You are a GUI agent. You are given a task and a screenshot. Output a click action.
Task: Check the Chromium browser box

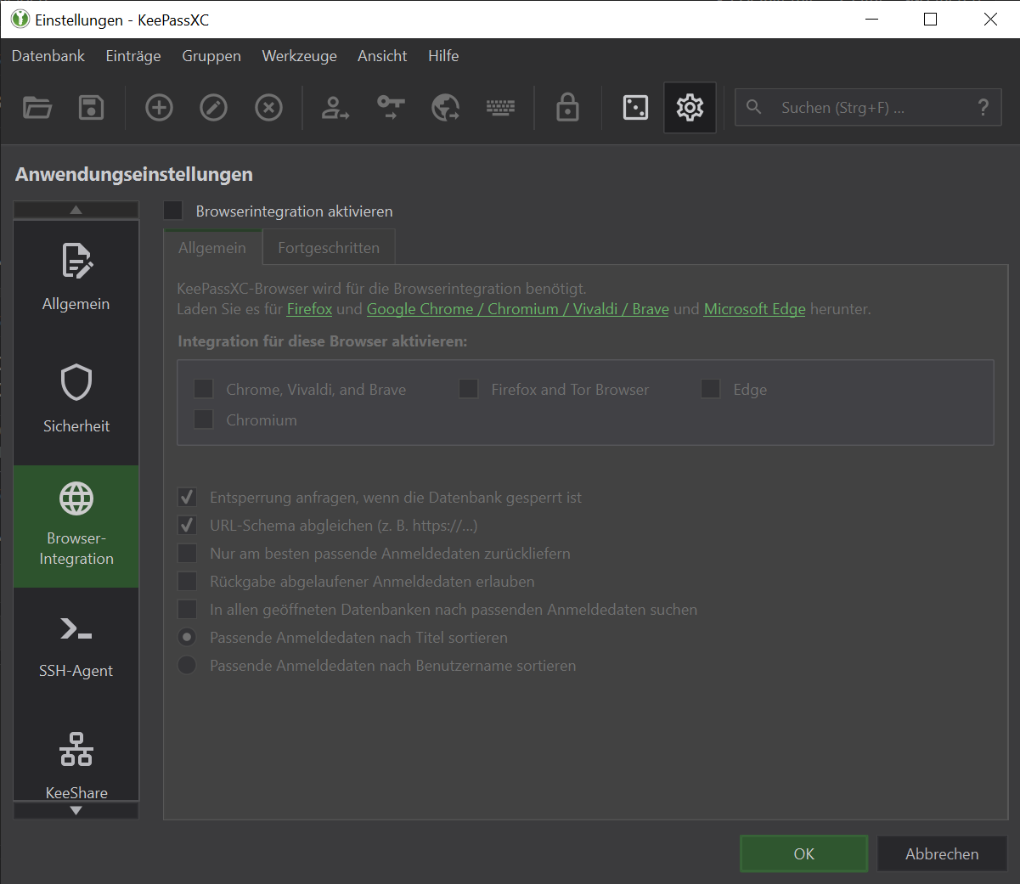pyautogui.click(x=204, y=419)
